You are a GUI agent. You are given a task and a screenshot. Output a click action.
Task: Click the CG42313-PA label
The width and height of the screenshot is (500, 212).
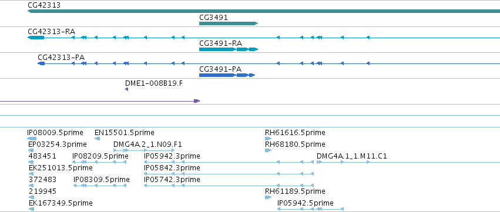coord(61,58)
